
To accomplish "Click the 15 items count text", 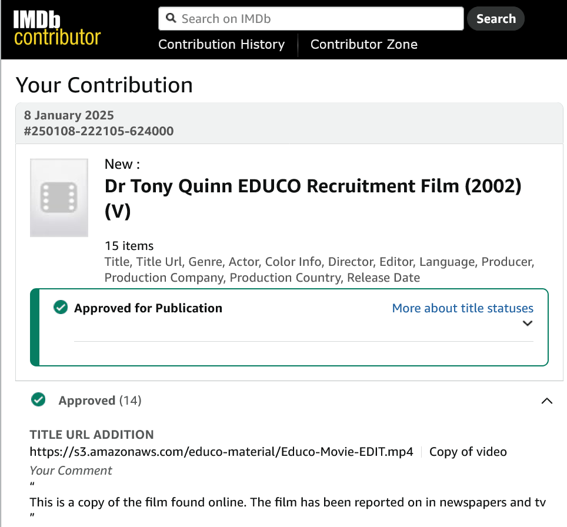I will pyautogui.click(x=129, y=246).
